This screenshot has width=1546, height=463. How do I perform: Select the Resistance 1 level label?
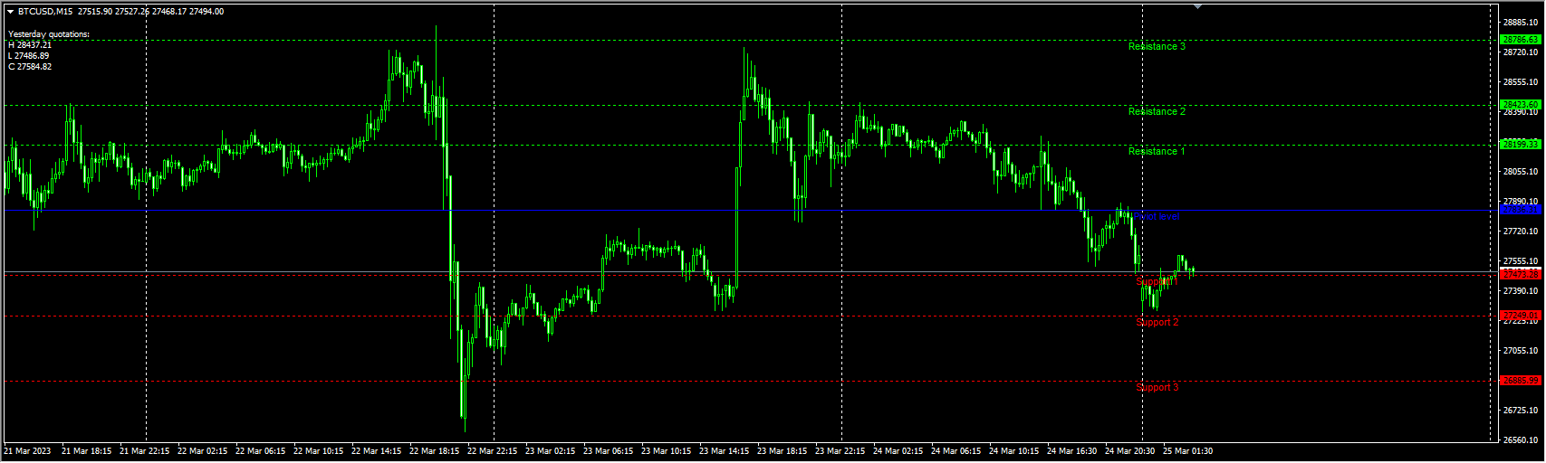tap(1157, 151)
